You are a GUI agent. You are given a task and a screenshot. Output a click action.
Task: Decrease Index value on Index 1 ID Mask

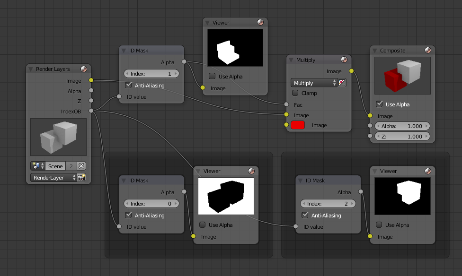tap(127, 74)
